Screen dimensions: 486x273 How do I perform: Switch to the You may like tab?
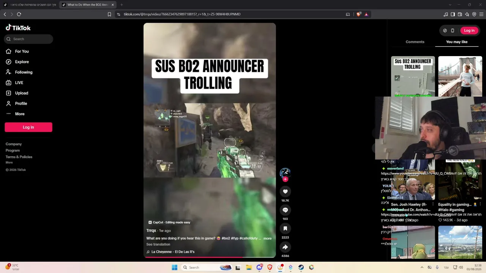pyautogui.click(x=457, y=42)
